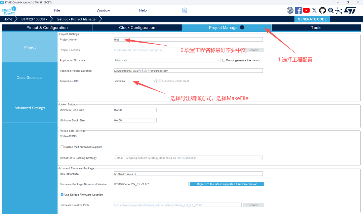Image resolution: width=363 pixels, height=216 pixels.
Task: Click the info icon on Project Manager tab
Action: [x=242, y=28]
